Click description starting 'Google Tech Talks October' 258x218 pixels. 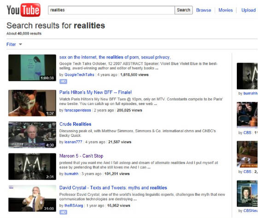tap(138, 66)
